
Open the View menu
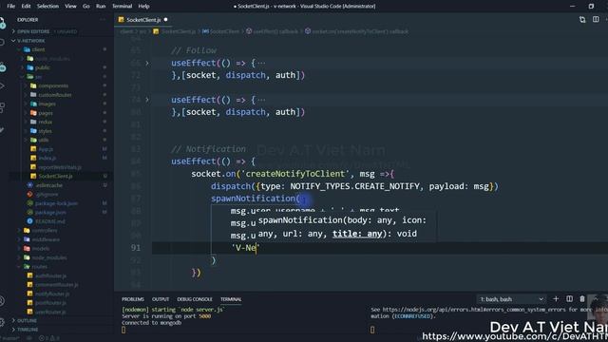point(70,7)
